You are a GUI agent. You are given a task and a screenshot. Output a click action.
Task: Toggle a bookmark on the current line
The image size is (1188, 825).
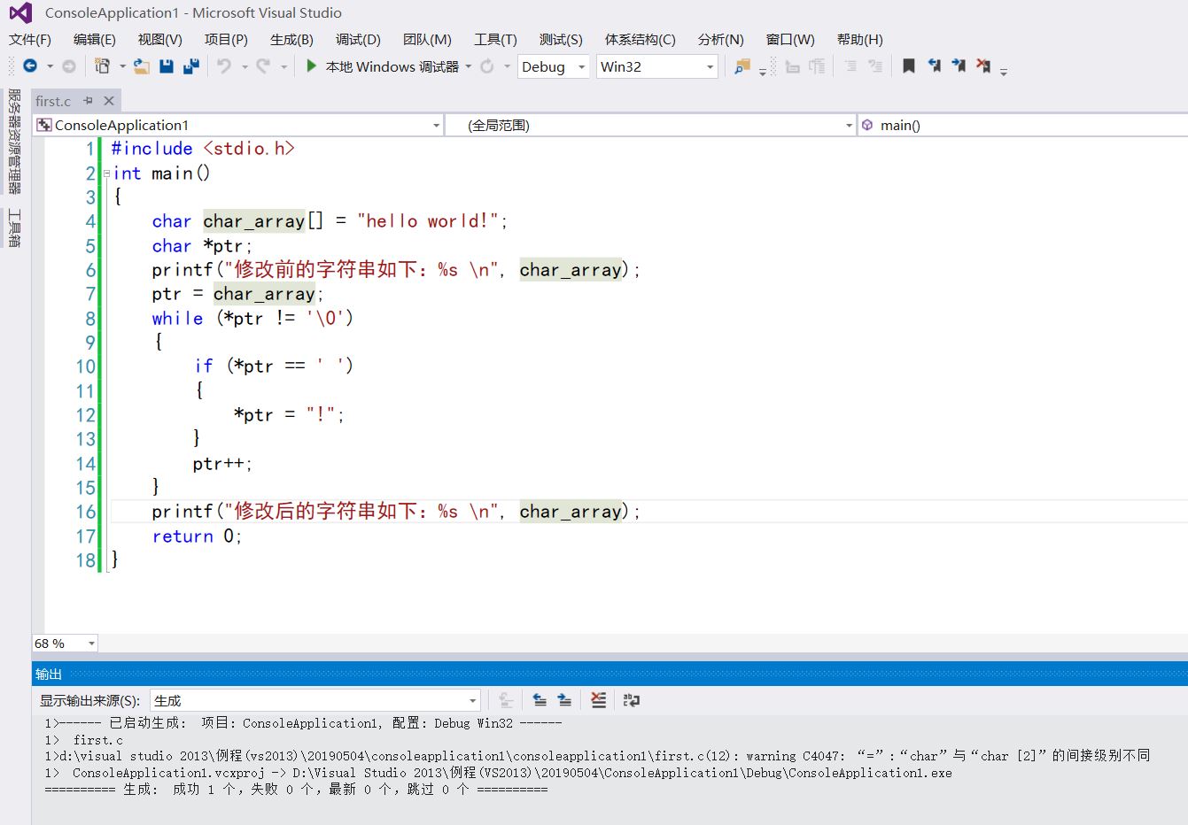(909, 66)
